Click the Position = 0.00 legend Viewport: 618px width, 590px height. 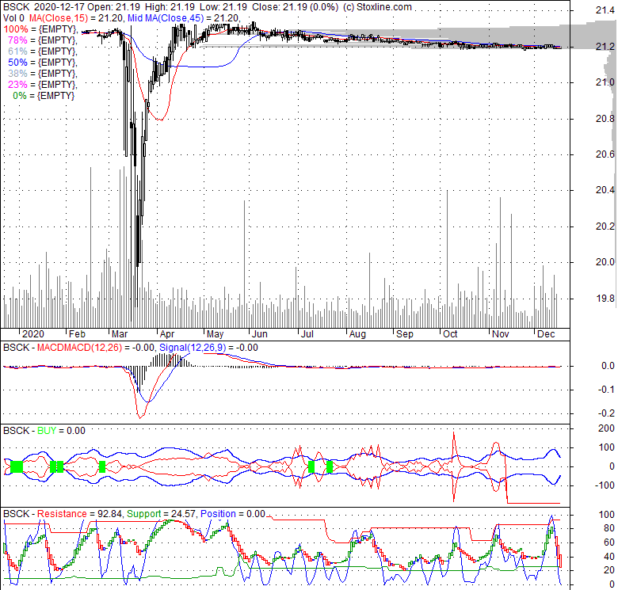click(x=233, y=514)
